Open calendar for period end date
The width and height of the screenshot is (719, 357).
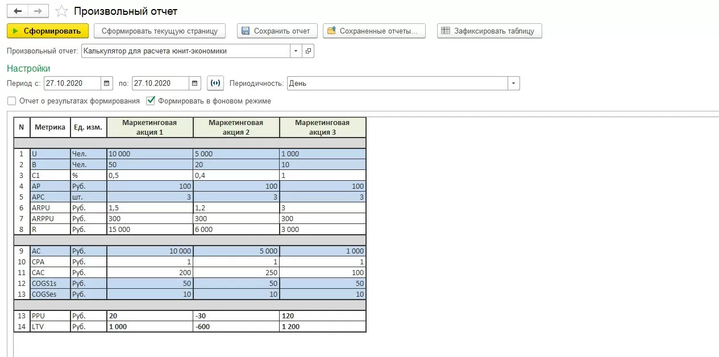[x=195, y=83]
